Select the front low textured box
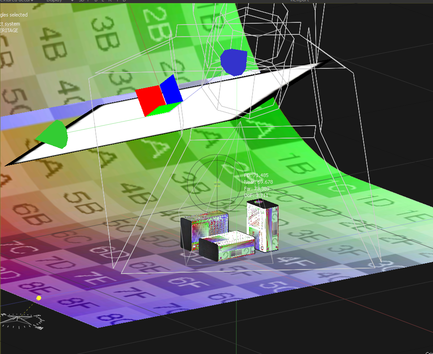 coord(227,246)
